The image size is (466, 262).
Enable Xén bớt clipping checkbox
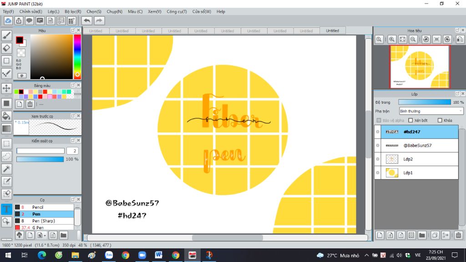point(410,120)
